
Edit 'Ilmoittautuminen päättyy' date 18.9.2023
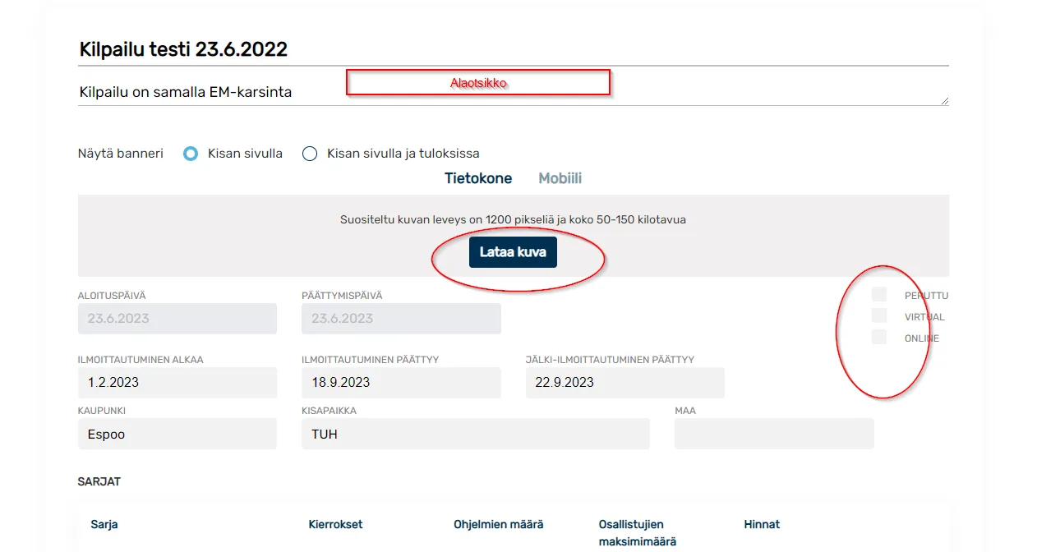(401, 383)
